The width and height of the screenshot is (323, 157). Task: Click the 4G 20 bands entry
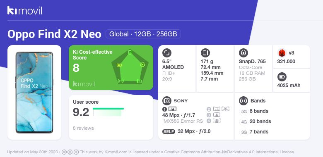tap(256, 121)
